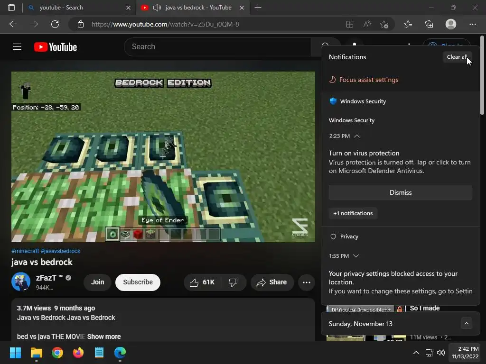Click the address bar URL
This screenshot has width=486, height=364.
tap(165, 24)
